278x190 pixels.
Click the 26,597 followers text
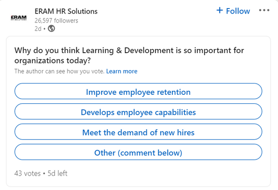coord(56,21)
